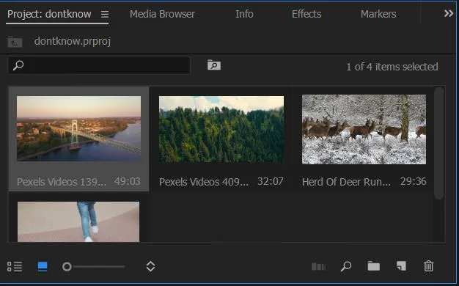Switch to Icon View
459x286 pixels.
point(43,266)
